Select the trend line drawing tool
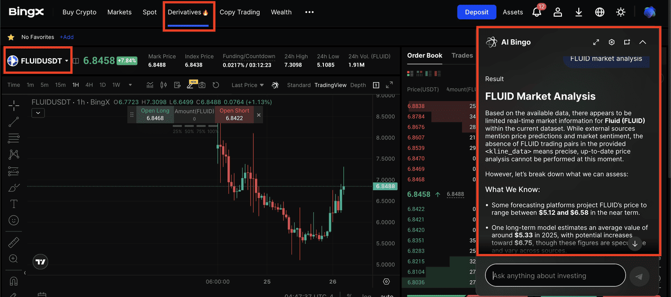 pyautogui.click(x=14, y=122)
